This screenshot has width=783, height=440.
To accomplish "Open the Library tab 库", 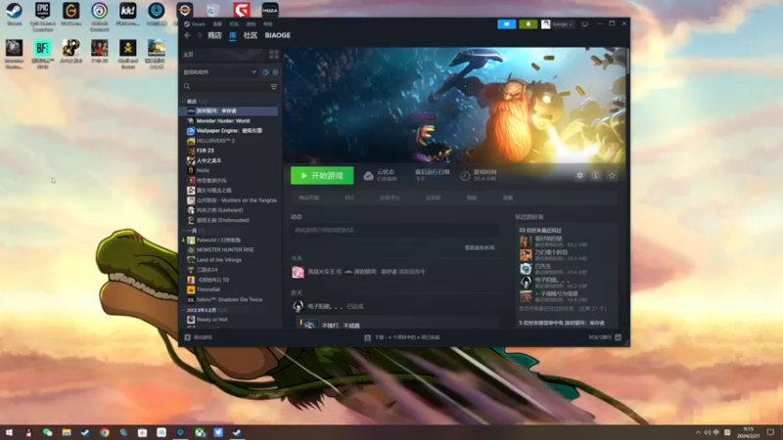I will coord(233,35).
